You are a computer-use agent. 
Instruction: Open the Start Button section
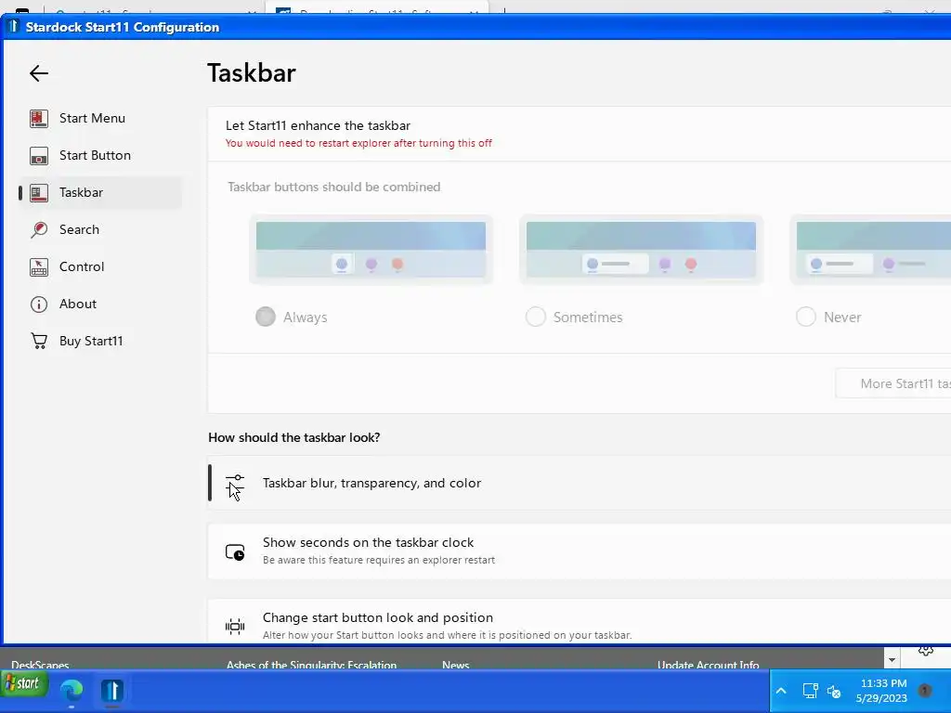tap(100, 156)
